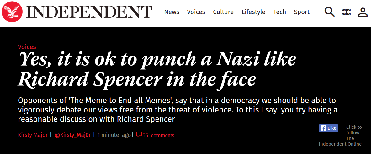Viewport: 371px width, 154px height.
Task: Go to the Sport section
Action: coord(301,12)
